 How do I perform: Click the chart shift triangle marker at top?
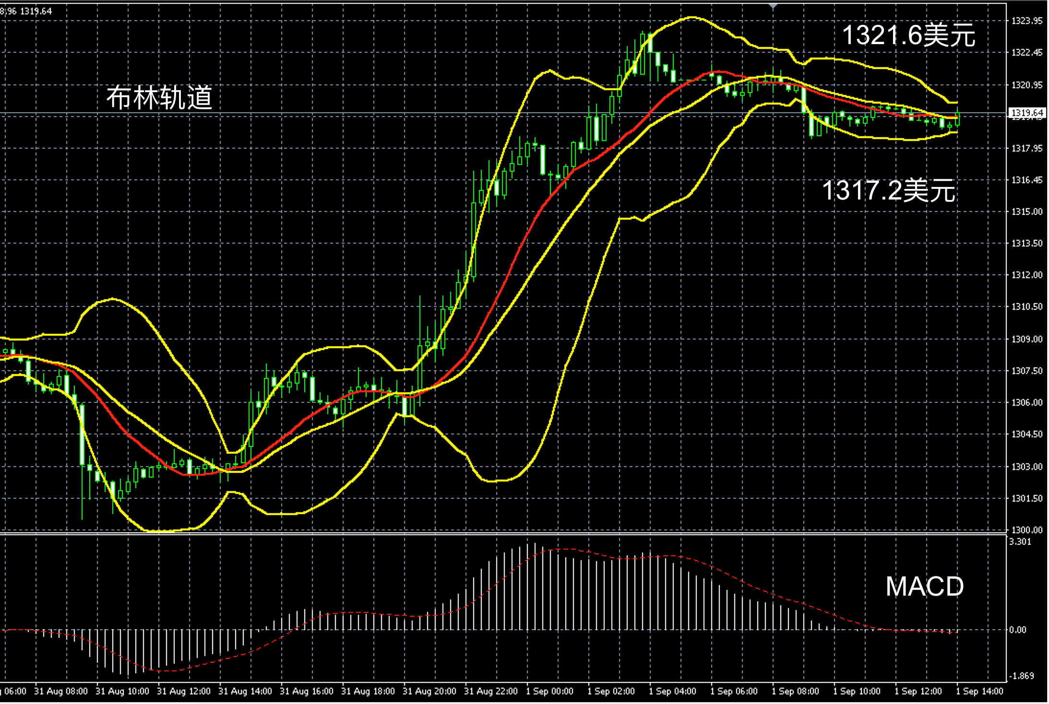point(773,6)
